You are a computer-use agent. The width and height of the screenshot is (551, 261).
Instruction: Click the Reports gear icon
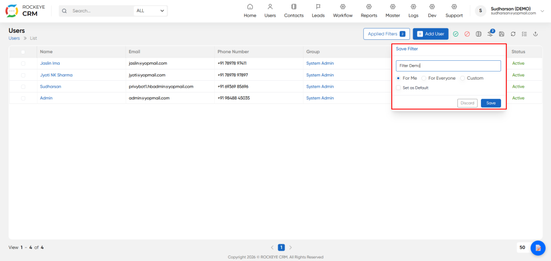click(x=369, y=6)
